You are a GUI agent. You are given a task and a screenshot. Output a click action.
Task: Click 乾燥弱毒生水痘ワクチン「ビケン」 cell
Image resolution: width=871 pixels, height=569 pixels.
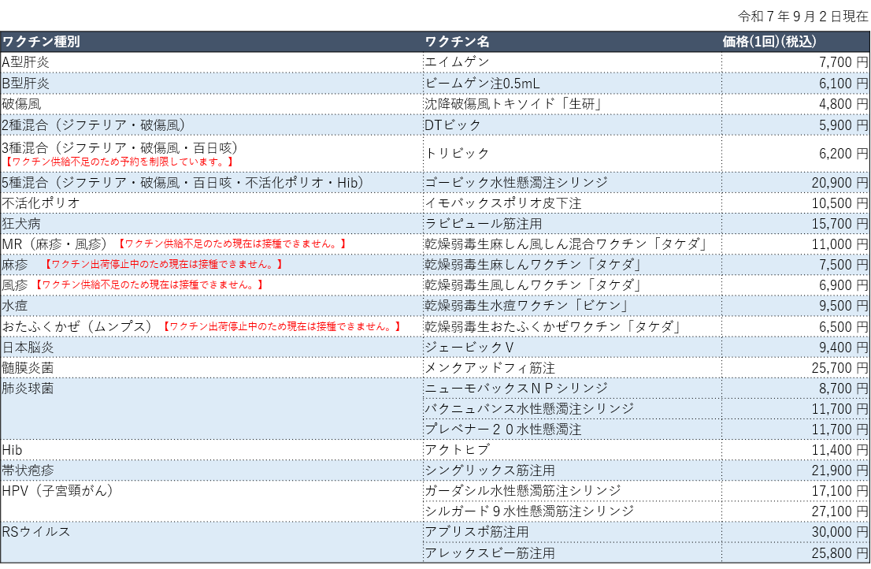[573, 306]
